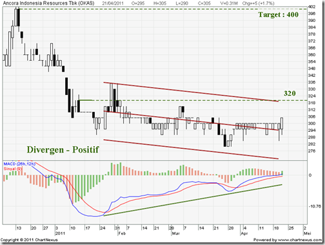This screenshot has width=325, height=245.
Task: Click the green MACD divergence trendline
Action: [193, 200]
